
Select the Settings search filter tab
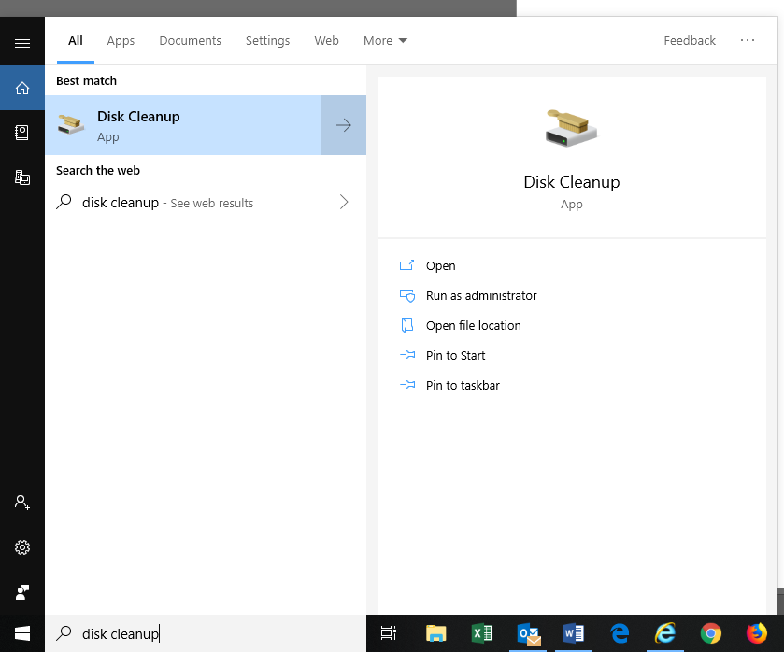(x=267, y=41)
